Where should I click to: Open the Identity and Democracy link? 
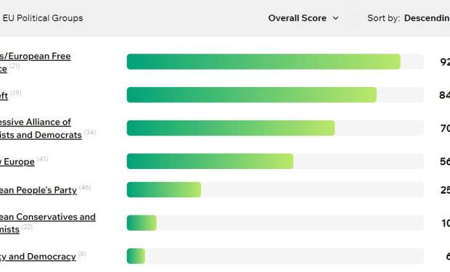coord(38,256)
